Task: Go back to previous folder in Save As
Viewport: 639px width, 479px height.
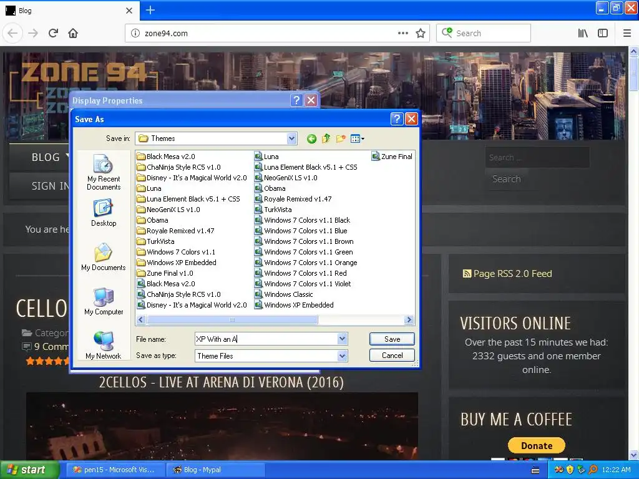Action: [312, 139]
